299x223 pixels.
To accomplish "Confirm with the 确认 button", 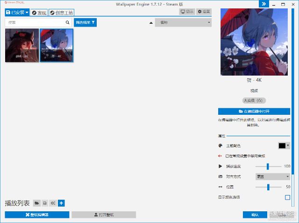I will pyautogui.click(x=255, y=215).
